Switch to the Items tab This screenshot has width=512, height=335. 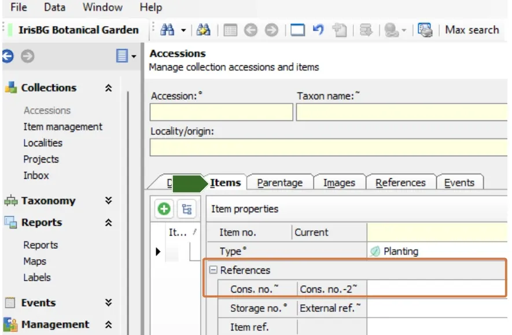(225, 182)
